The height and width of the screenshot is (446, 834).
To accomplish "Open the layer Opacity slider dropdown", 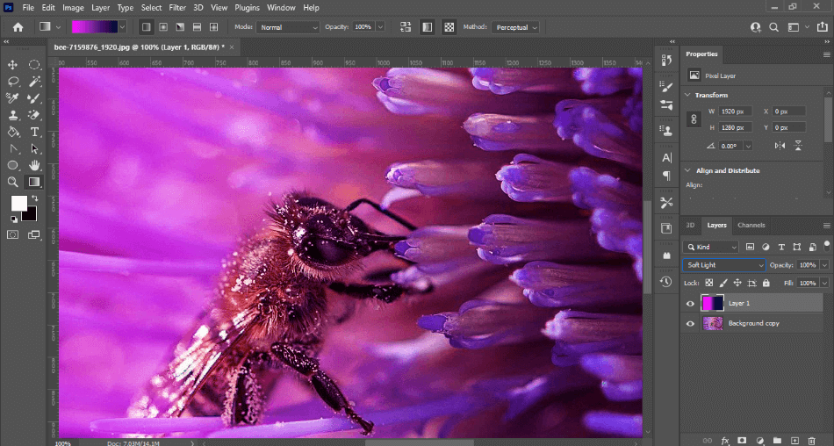I will [x=825, y=265].
